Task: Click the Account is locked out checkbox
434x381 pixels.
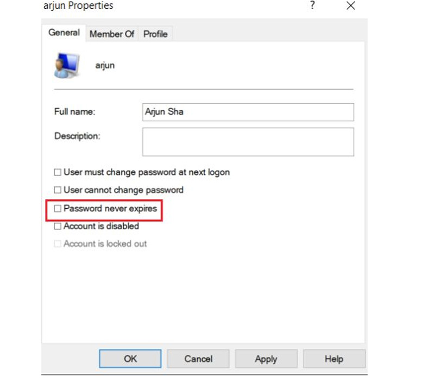Action: pos(58,243)
